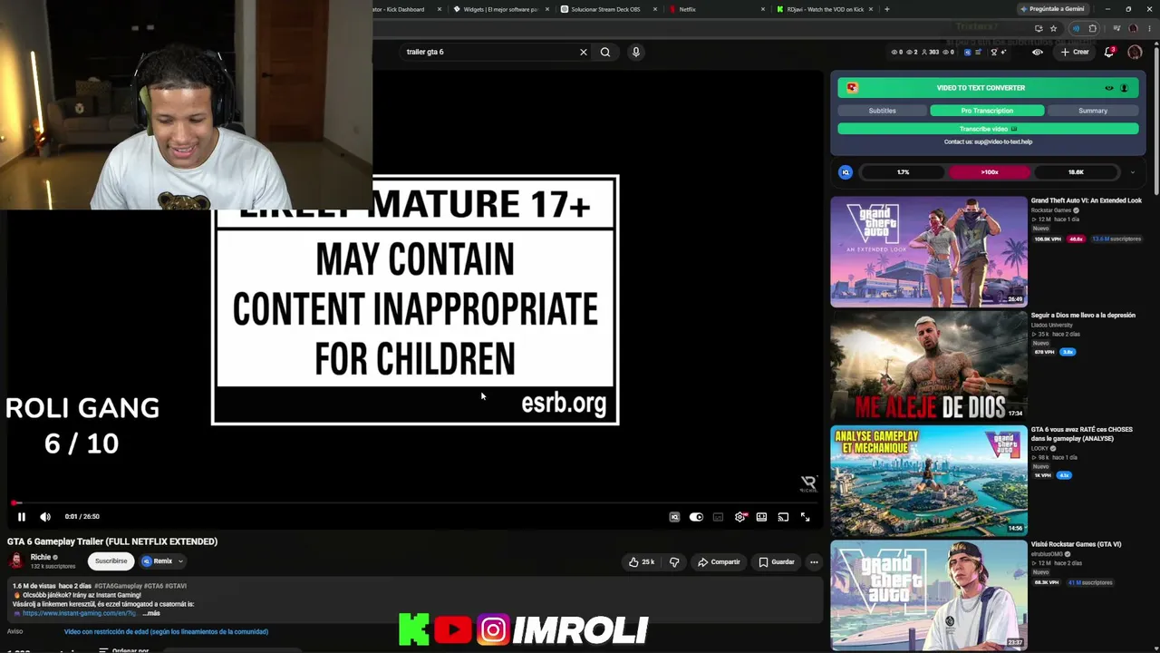The image size is (1160, 653).
Task: Toggle the eye icon in the converter header
Action: 1108,88
